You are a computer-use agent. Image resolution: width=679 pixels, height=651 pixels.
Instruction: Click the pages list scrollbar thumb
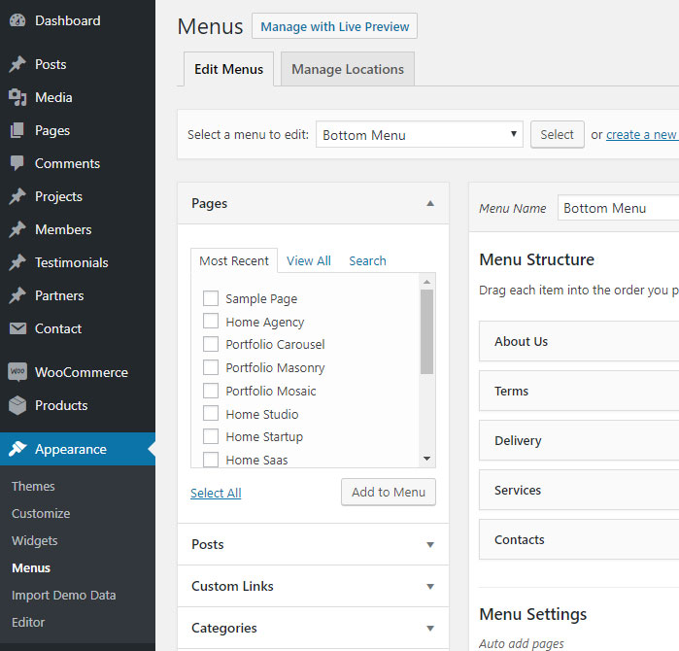click(x=426, y=331)
